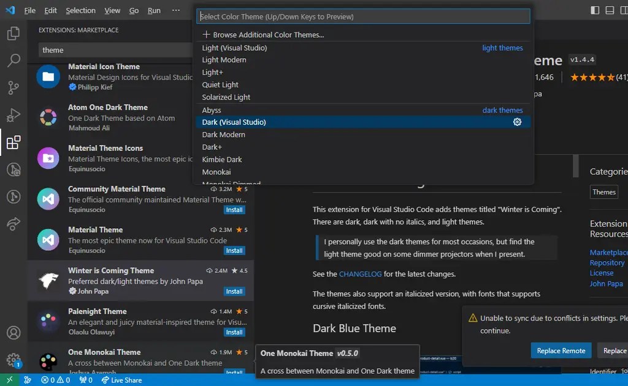The height and width of the screenshot is (386, 628).
Task: Open the Marketplace resource link
Action: click(x=609, y=253)
